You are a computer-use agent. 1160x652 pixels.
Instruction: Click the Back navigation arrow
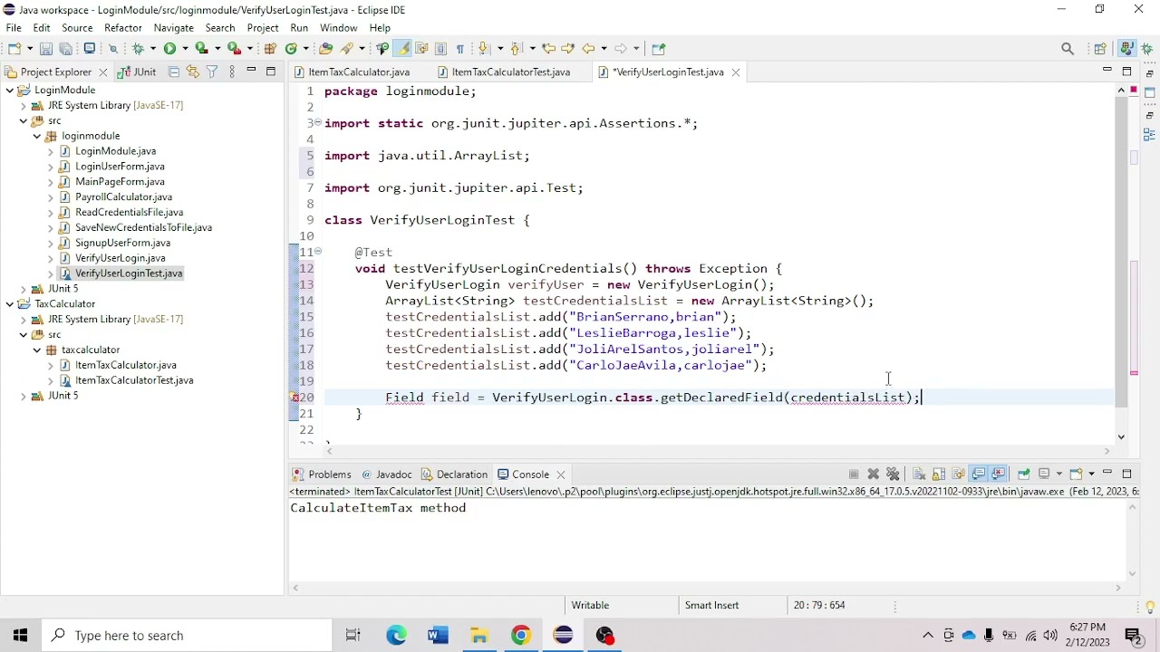(x=589, y=49)
